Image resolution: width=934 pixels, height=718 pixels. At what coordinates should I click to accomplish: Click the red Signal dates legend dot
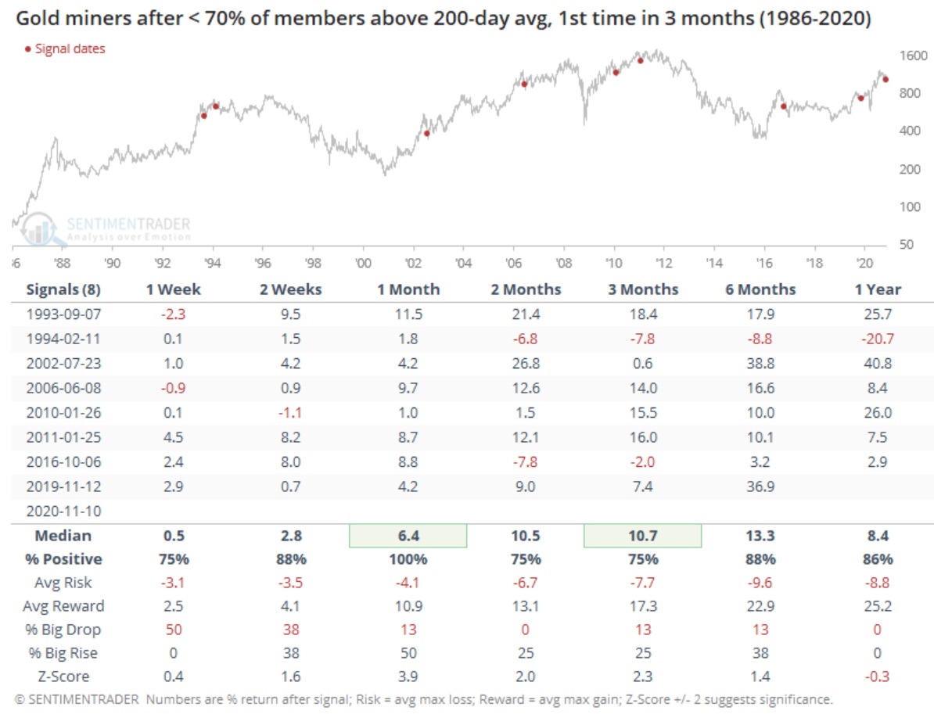pos(28,49)
